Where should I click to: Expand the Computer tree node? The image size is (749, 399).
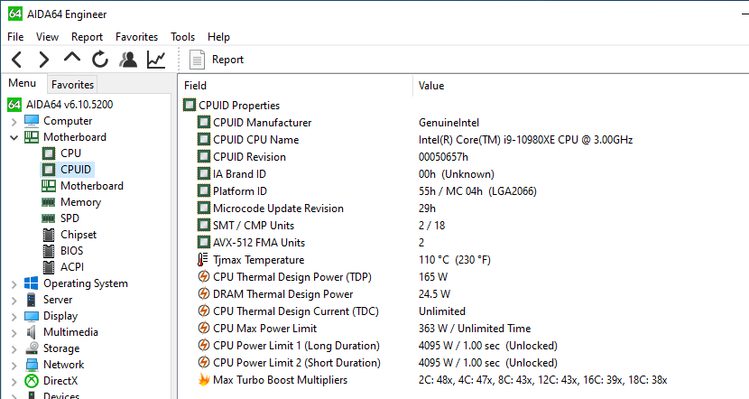[14, 122]
